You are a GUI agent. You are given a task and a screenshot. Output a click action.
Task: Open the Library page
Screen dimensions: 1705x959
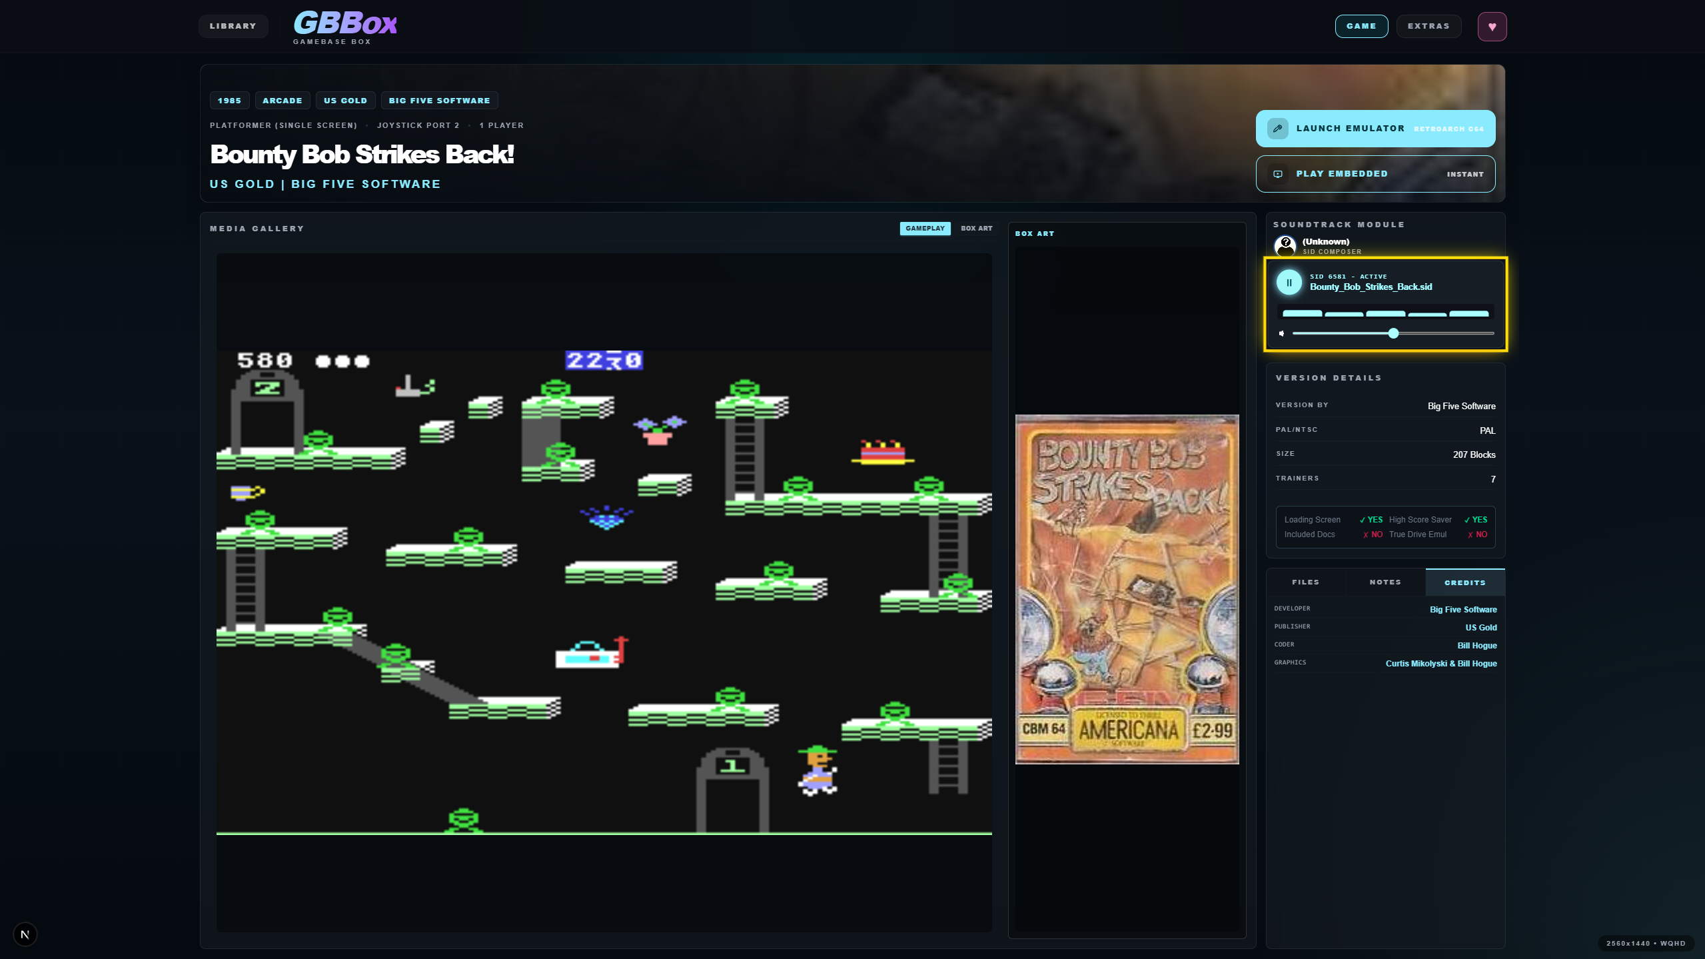(x=233, y=26)
